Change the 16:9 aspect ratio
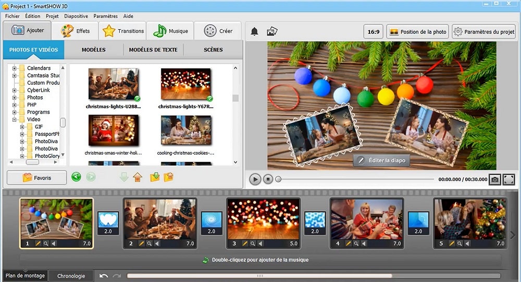The height and width of the screenshot is (282, 521). pos(373,32)
